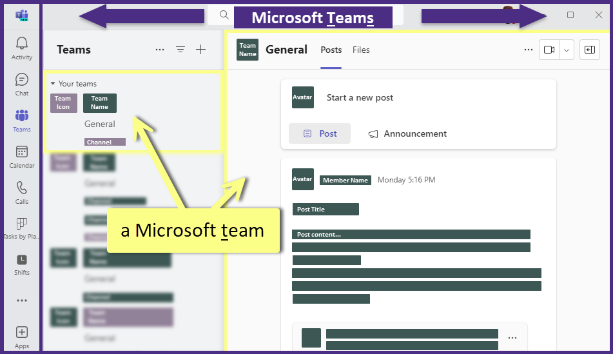
Task: Close the Teams window
Action: tap(599, 15)
